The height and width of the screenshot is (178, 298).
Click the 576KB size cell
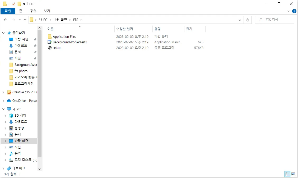pos(199,48)
